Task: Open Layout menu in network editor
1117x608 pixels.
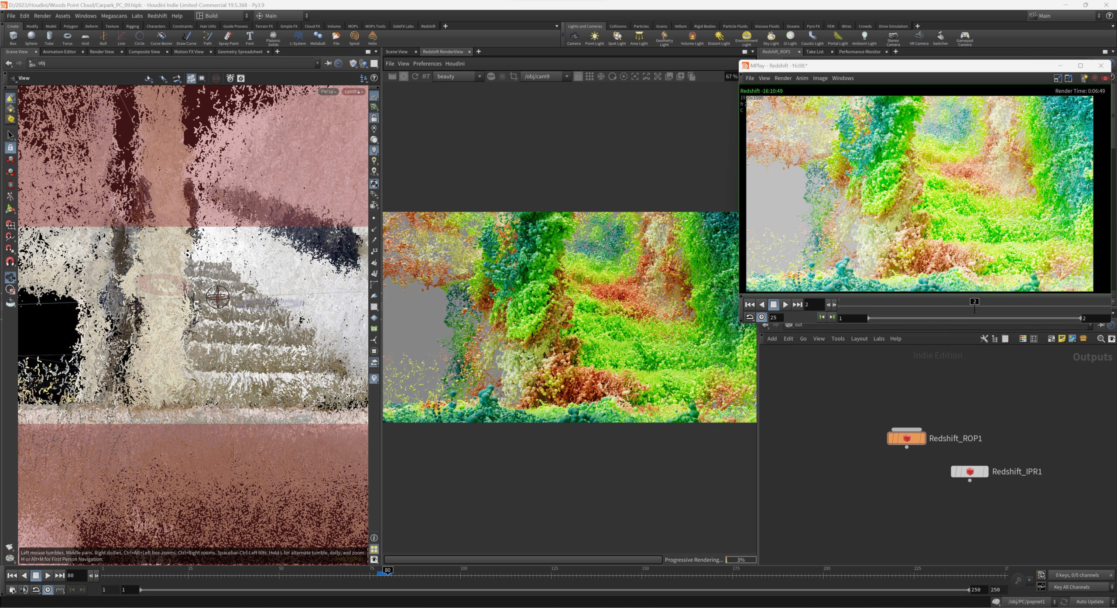Action: point(859,339)
